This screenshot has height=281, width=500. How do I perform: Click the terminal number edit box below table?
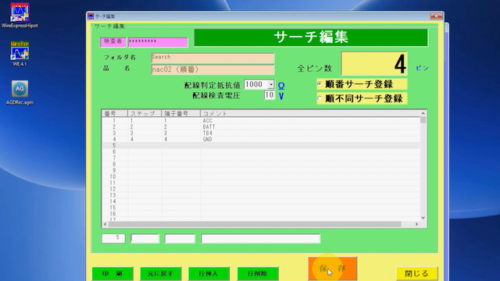pyautogui.click(x=180, y=238)
